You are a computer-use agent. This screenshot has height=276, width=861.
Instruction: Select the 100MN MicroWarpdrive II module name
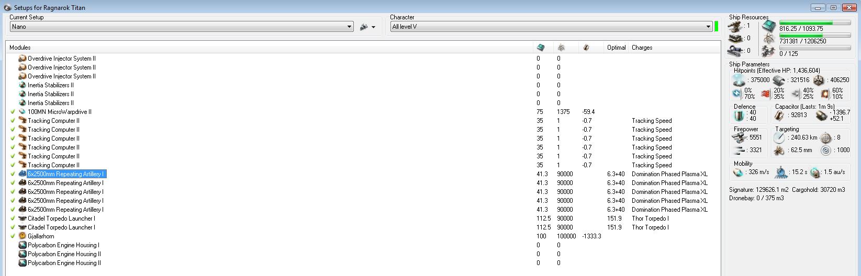click(59, 112)
